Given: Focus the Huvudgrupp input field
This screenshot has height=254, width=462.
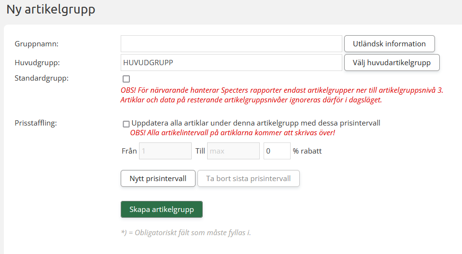Looking at the screenshot, I should tap(231, 63).
